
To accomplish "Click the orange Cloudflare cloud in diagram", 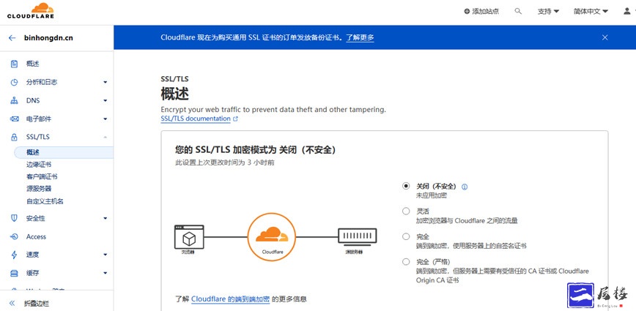I will click(x=272, y=234).
